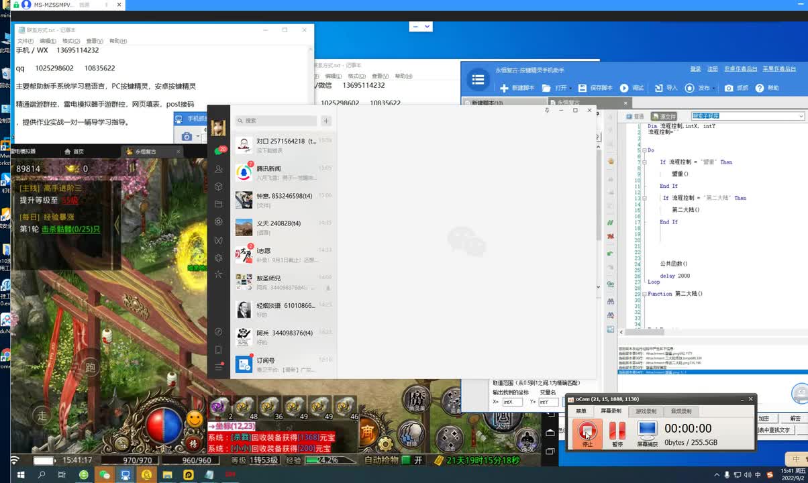Open chat with 轻烟淡语
This screenshot has width=808, height=483.
(283, 310)
